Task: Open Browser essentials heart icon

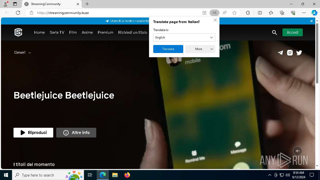Action: (x=293, y=13)
